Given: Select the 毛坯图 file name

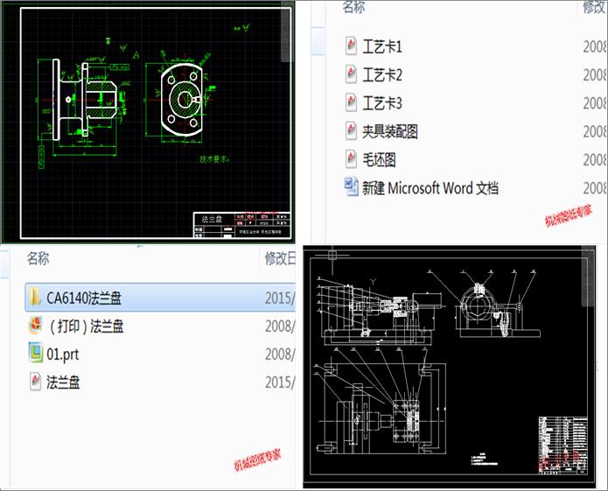Looking at the screenshot, I should pos(379,160).
